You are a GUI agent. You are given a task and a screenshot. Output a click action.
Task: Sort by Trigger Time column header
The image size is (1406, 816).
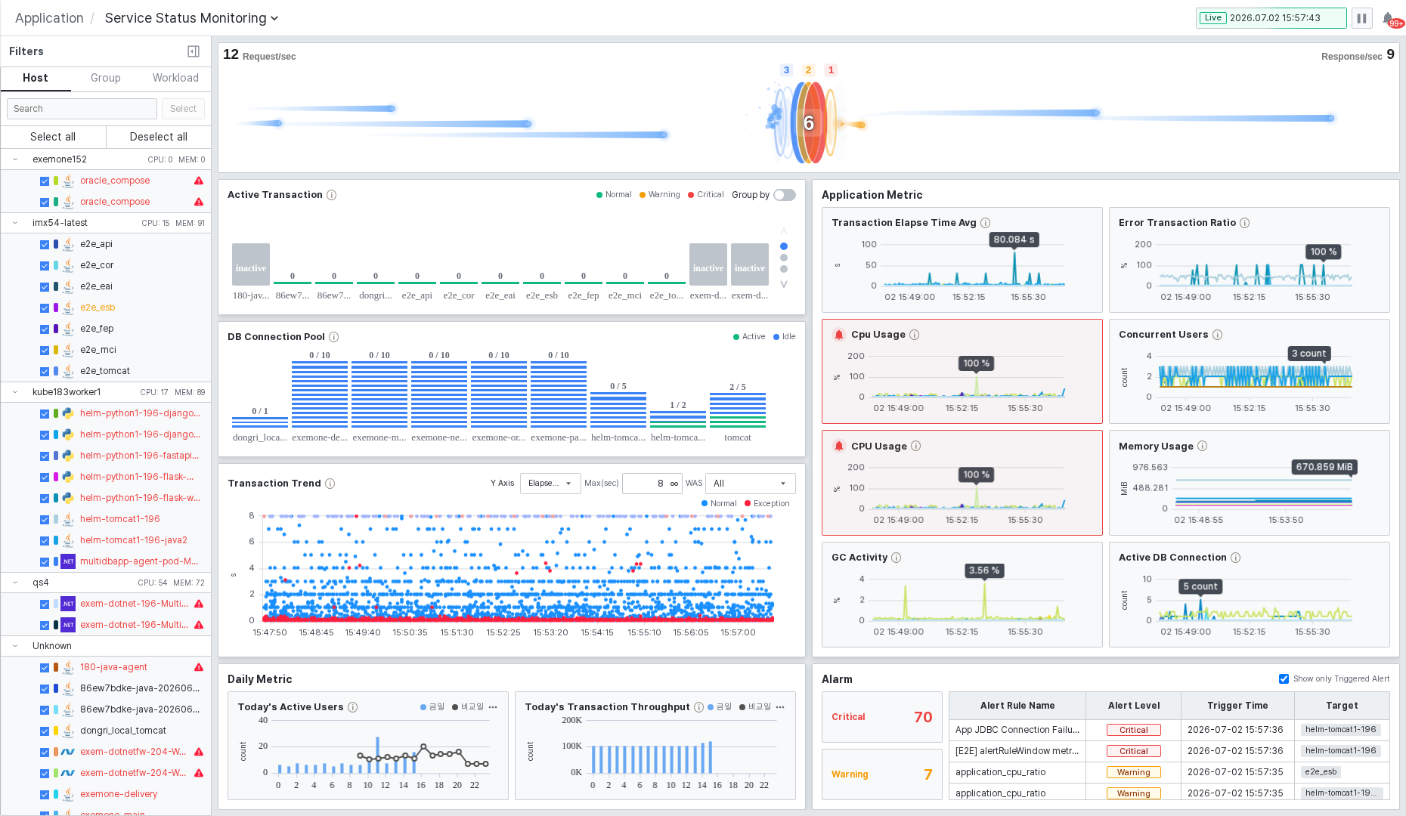(1237, 706)
